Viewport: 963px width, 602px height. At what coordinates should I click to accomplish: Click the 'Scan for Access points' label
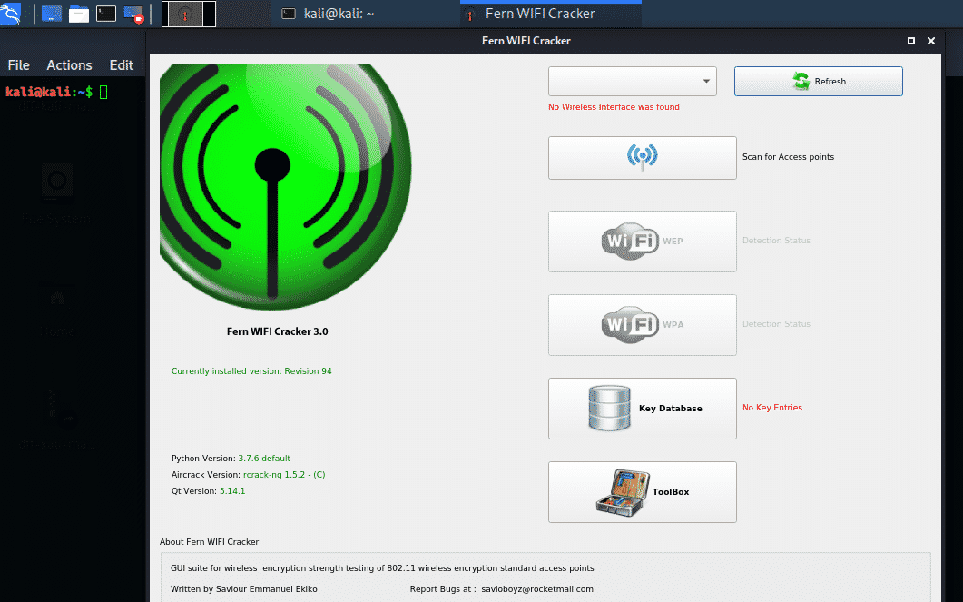[788, 157]
